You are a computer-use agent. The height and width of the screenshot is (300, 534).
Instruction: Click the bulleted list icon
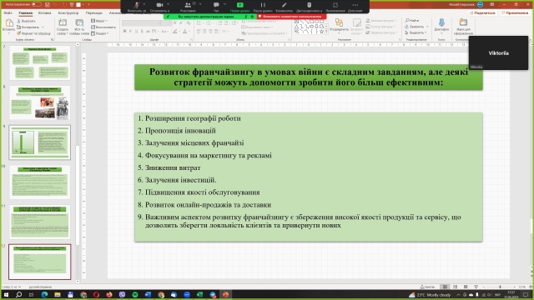pyautogui.click(x=199, y=23)
